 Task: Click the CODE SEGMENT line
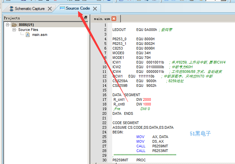[125, 123]
